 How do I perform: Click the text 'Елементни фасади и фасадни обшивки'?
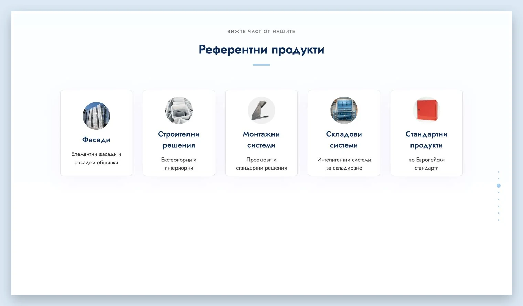(96, 159)
